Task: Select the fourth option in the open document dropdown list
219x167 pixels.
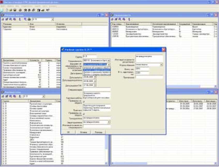Action: pyautogui.click(x=97, y=75)
